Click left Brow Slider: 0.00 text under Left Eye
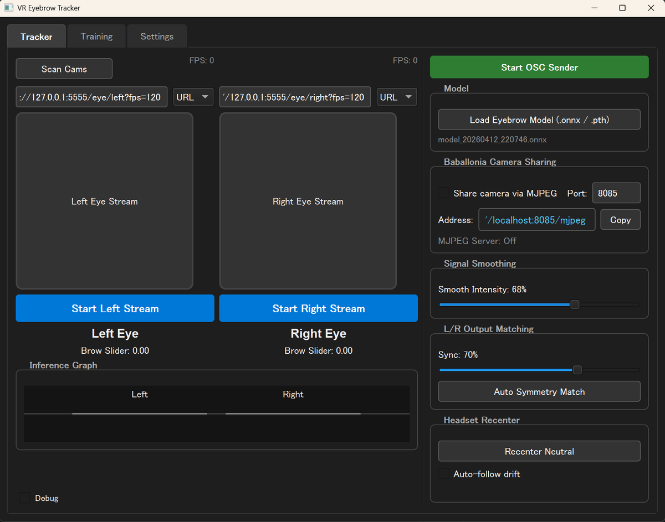The width and height of the screenshot is (665, 522). click(x=115, y=350)
